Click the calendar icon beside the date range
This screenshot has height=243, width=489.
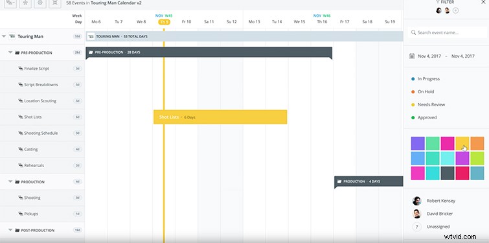coord(412,56)
